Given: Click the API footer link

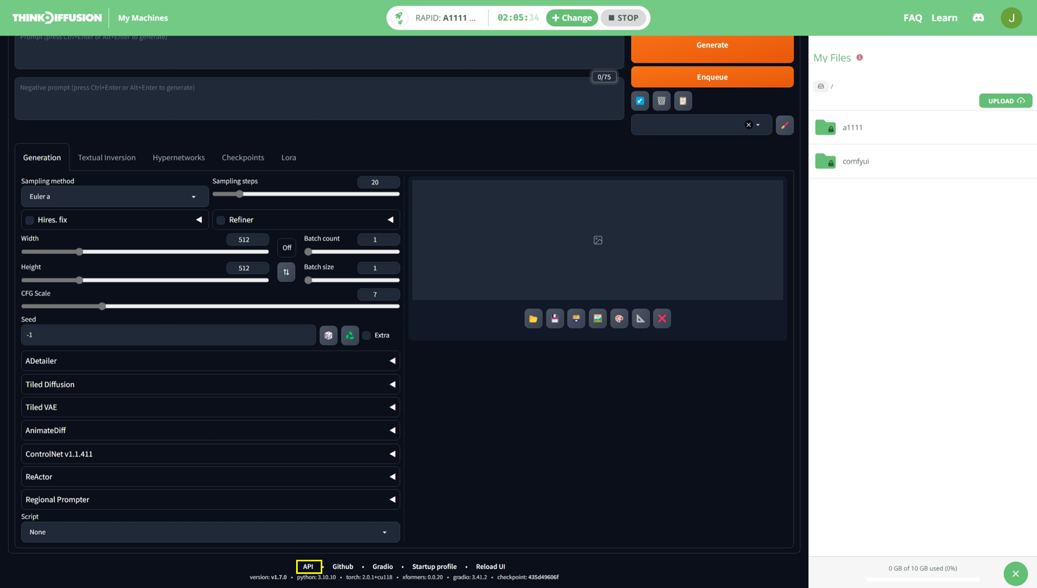Looking at the screenshot, I should tap(308, 567).
